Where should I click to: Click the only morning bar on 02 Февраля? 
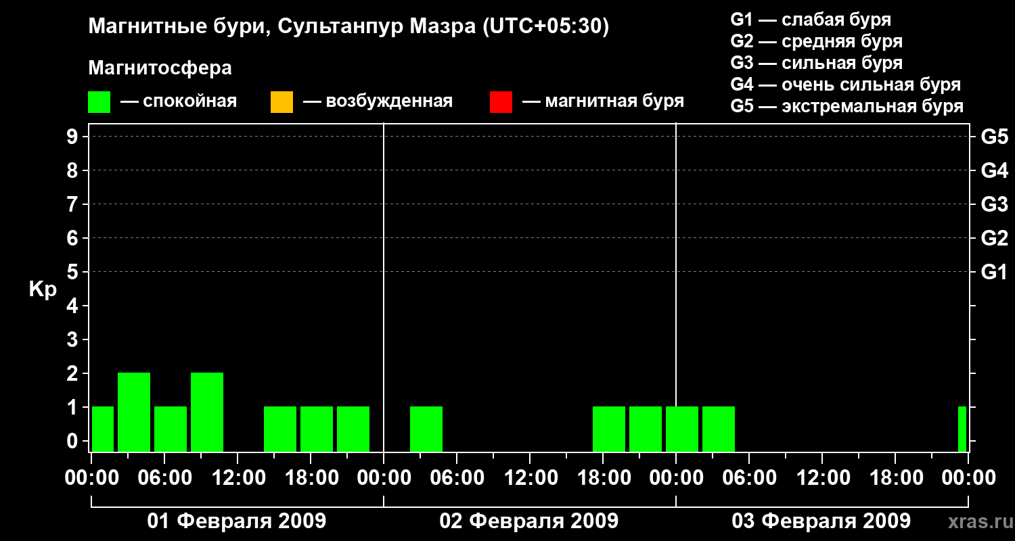(426, 429)
